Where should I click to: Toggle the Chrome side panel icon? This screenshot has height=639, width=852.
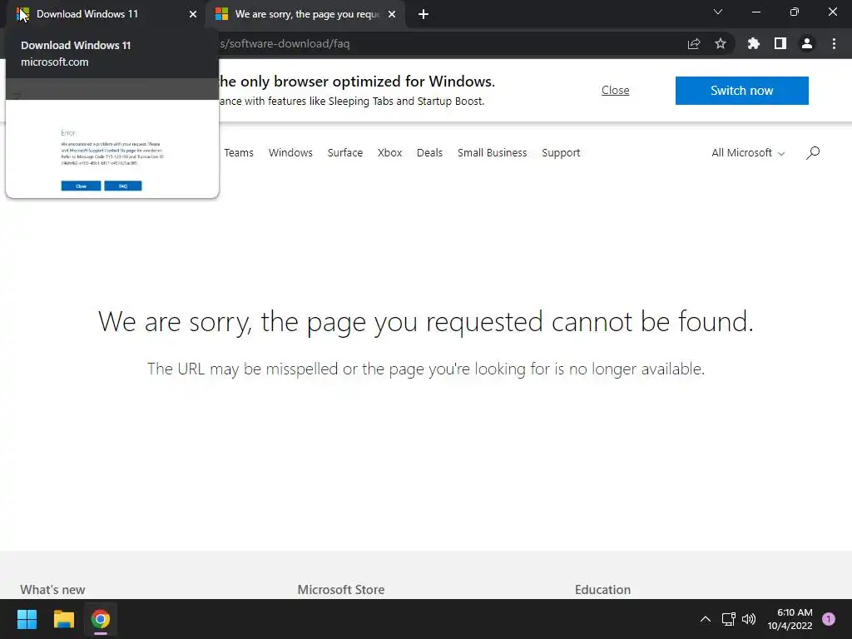(780, 43)
